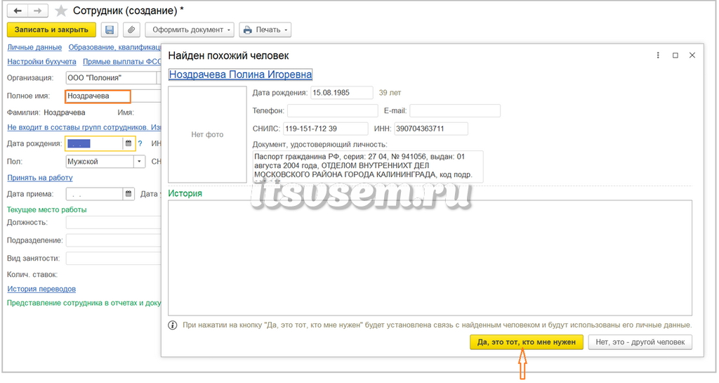719x383 pixels.
Task: Click the E-mail field in the dialog
Action: tap(455, 111)
